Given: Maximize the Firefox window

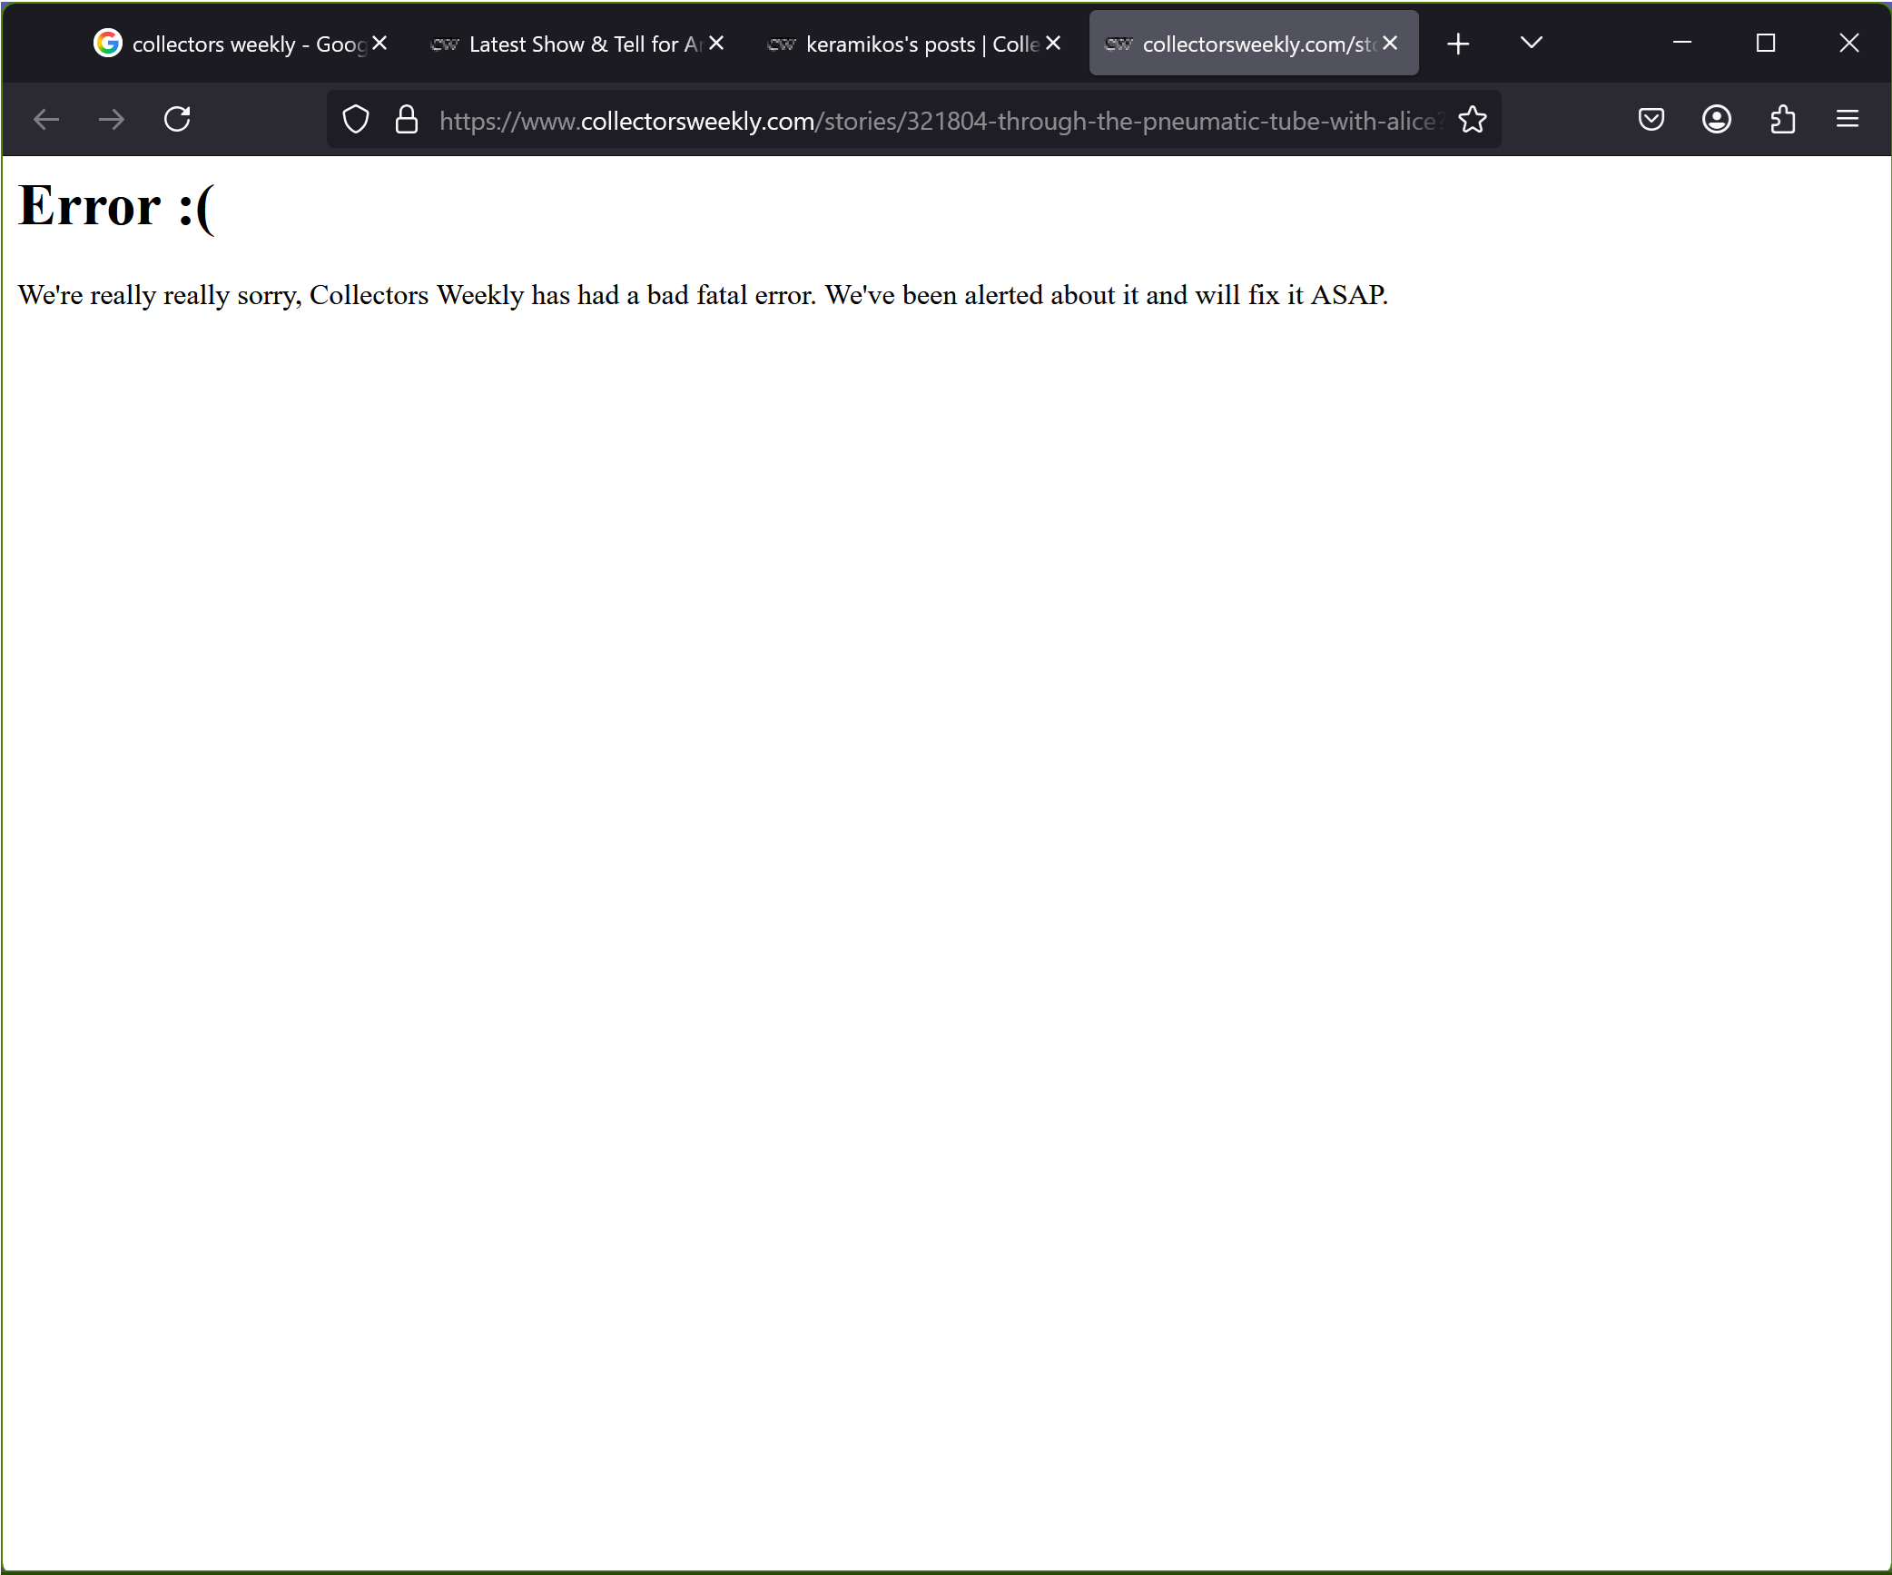Looking at the screenshot, I should (1766, 43).
